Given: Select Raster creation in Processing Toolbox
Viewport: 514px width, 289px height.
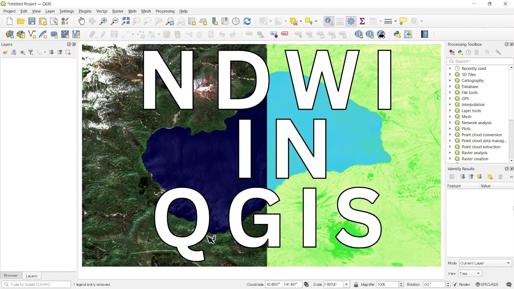Looking at the screenshot, I should (475, 159).
